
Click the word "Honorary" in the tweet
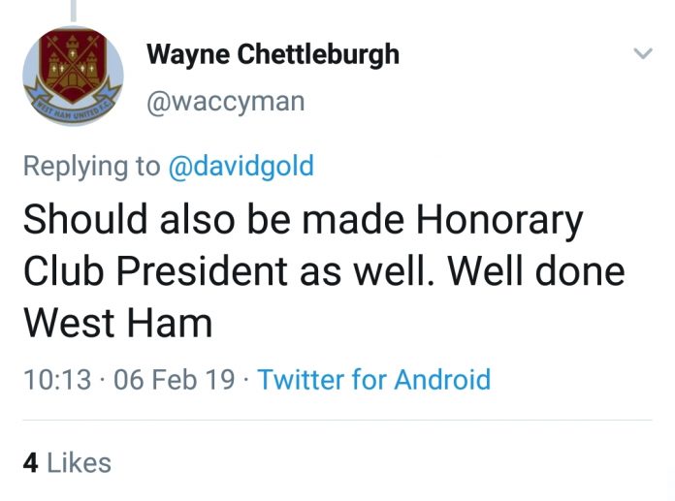[x=499, y=220]
